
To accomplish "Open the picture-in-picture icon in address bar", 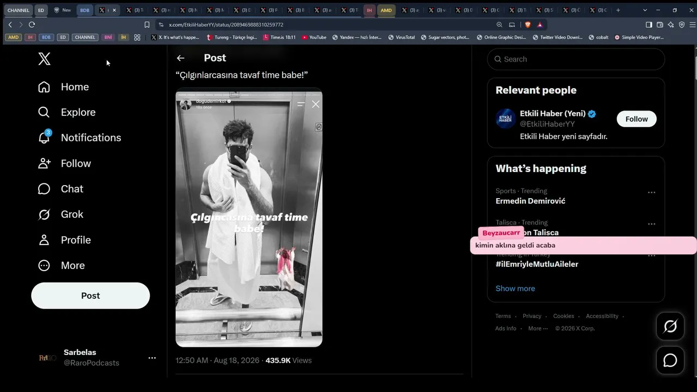I will coord(512,24).
